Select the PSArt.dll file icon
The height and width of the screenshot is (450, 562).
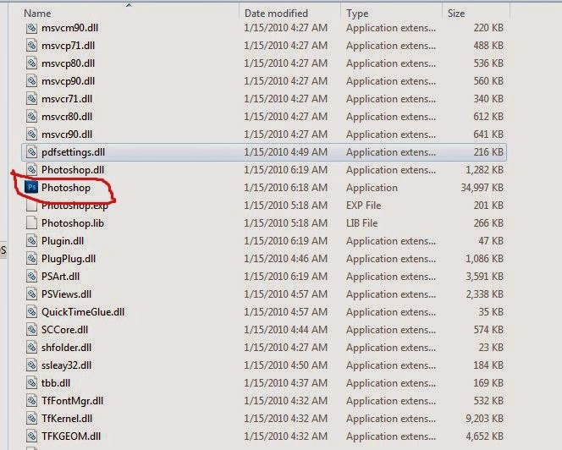[x=31, y=277]
